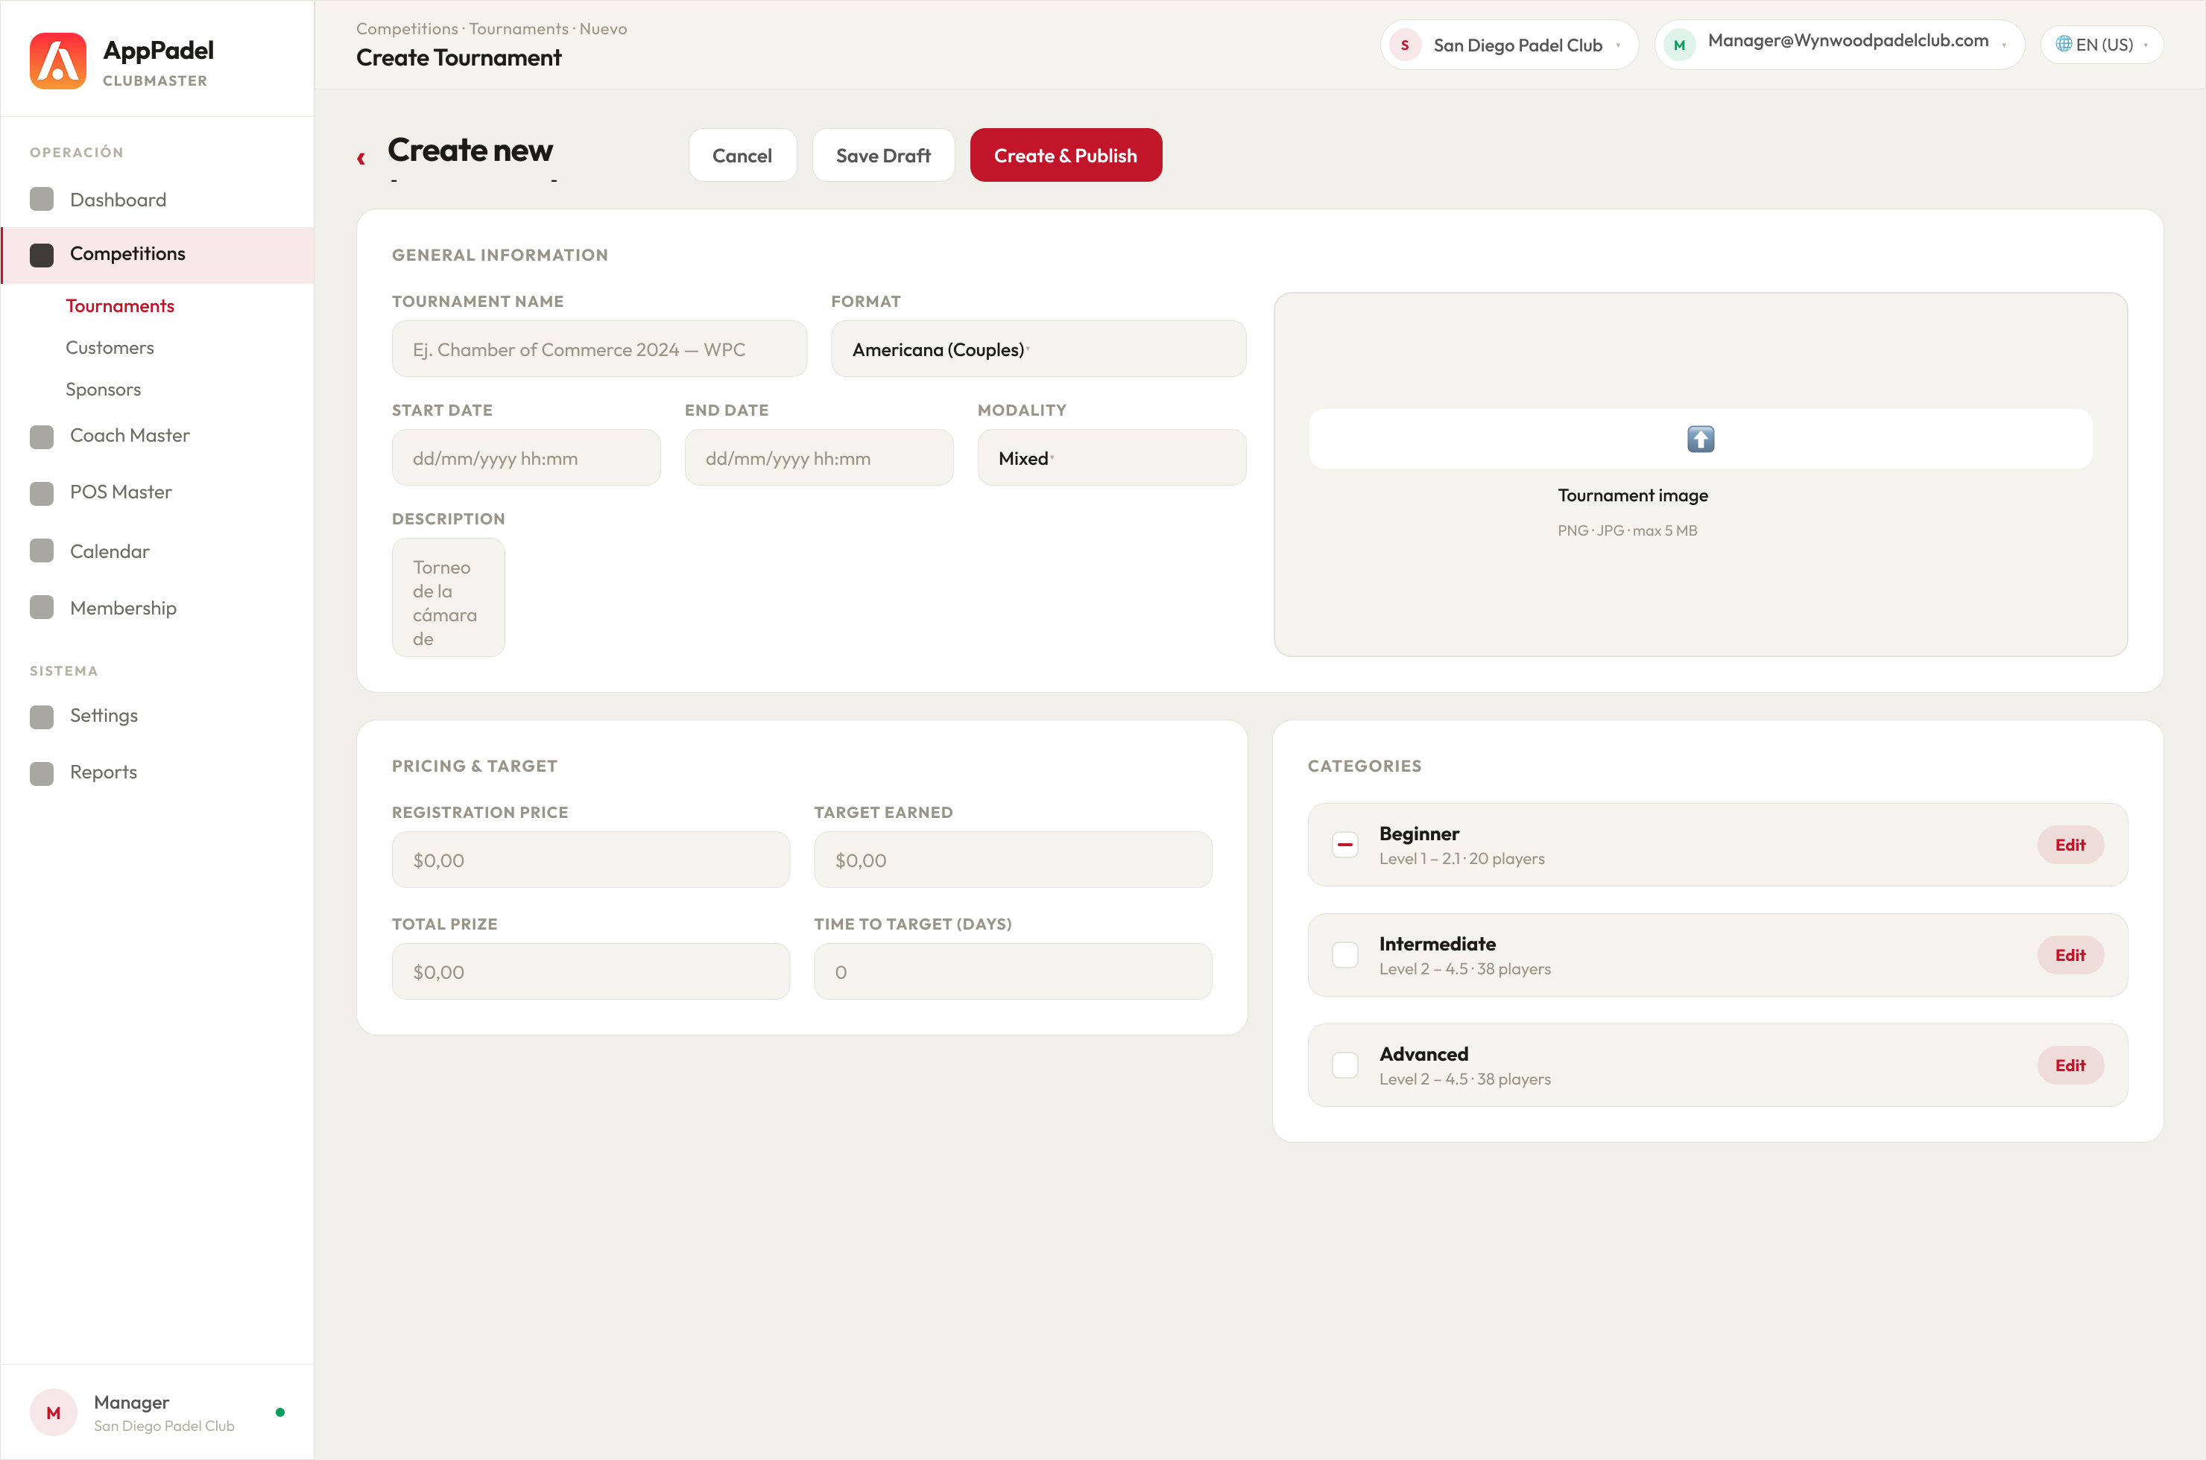Open Coach Master in the sidebar
The width and height of the screenshot is (2206, 1460).
157,436
